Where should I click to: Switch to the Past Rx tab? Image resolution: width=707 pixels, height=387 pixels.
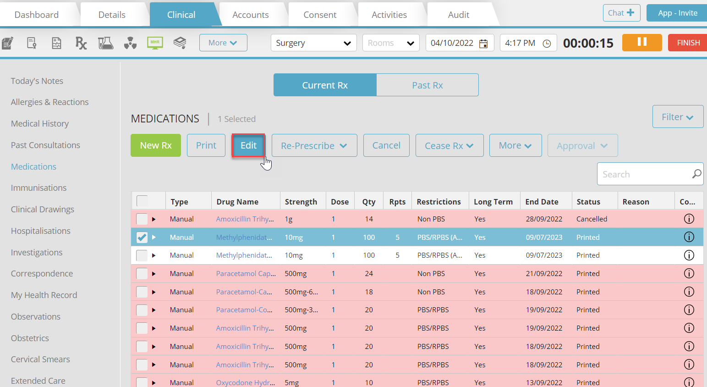tap(427, 85)
